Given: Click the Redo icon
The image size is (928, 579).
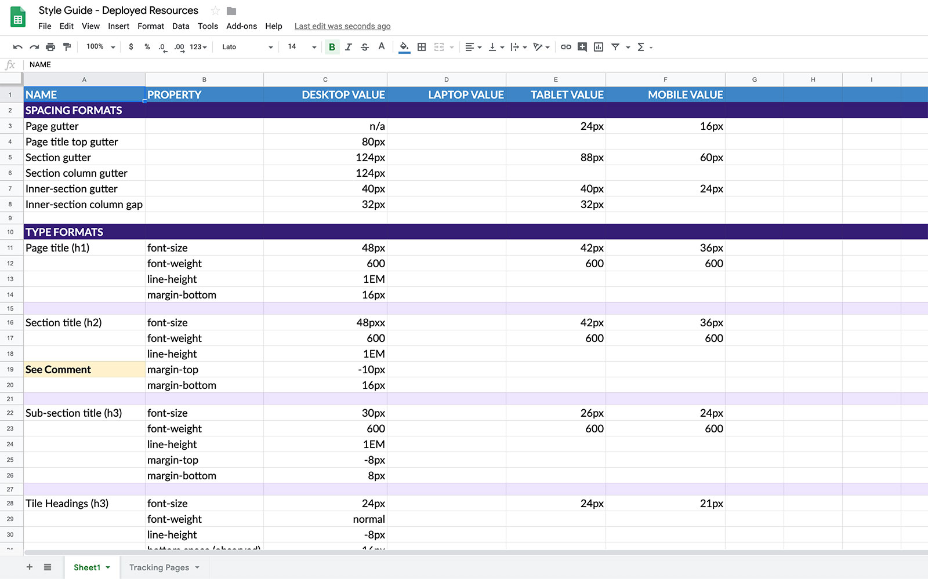Looking at the screenshot, I should coord(34,47).
